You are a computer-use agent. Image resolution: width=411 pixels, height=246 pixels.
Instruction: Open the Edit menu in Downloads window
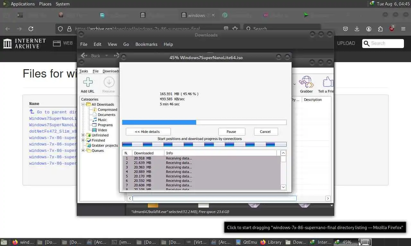[98, 44]
